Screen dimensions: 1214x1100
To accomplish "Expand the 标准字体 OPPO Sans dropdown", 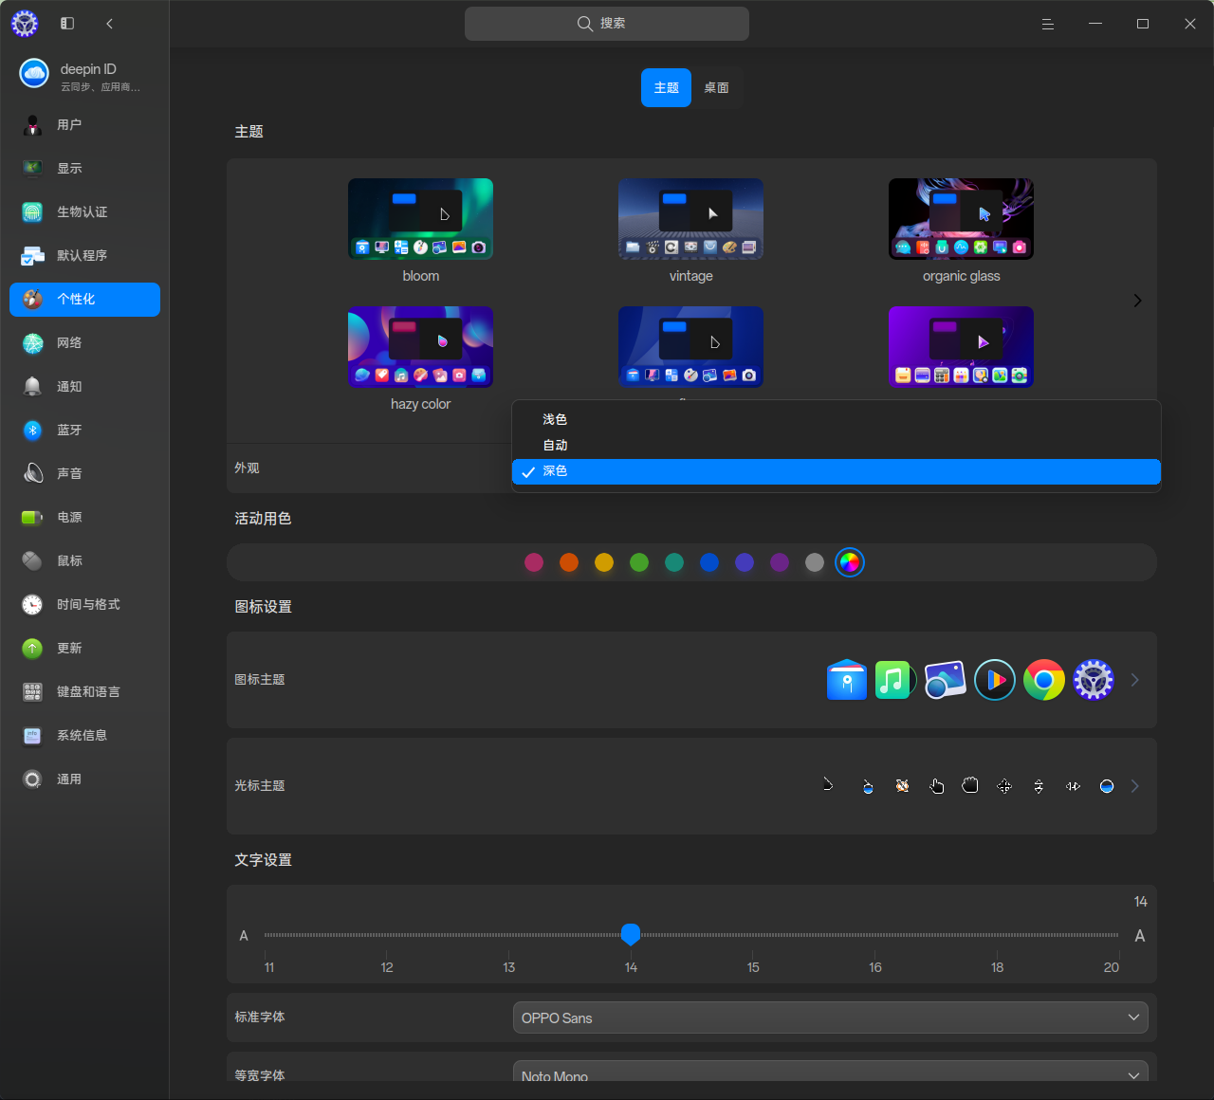I will pos(830,1017).
